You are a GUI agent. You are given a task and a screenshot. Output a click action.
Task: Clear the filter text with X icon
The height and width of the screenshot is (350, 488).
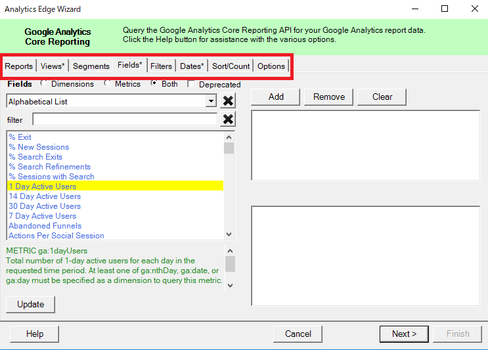(x=228, y=119)
